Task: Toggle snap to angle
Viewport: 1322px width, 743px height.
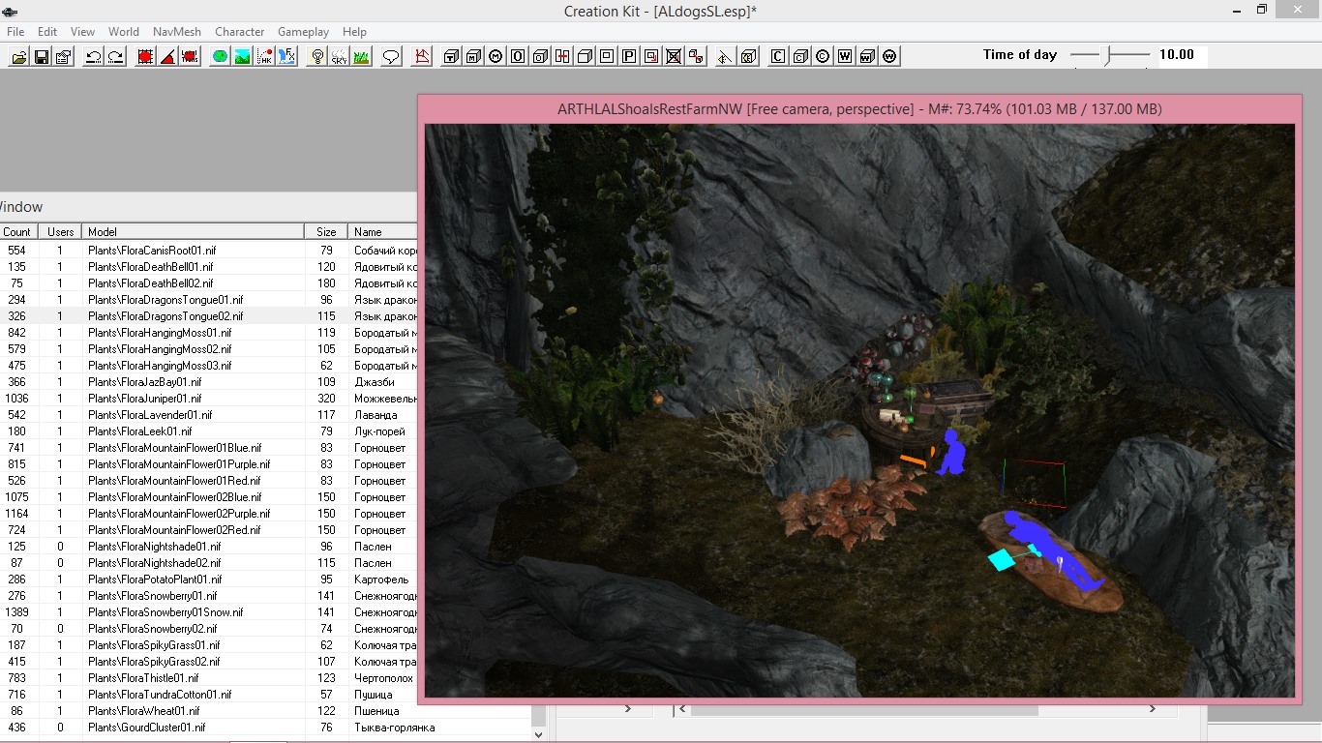Action: point(167,57)
